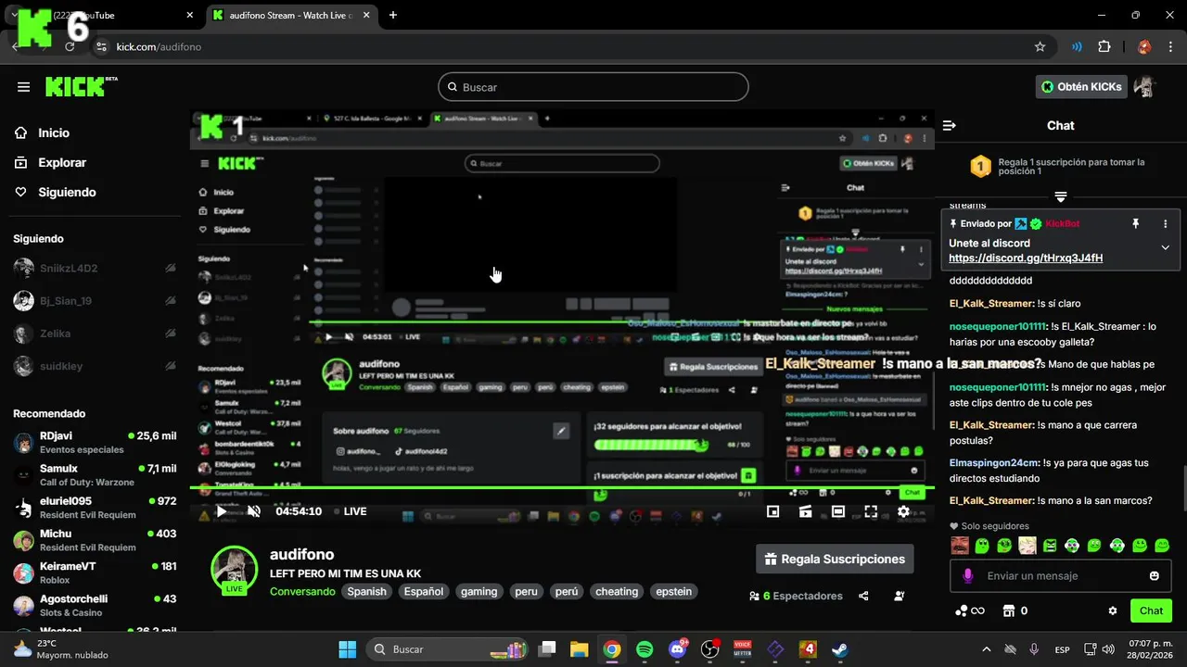Play the stream video
Viewport: 1187px width, 667px height.
tap(221, 511)
